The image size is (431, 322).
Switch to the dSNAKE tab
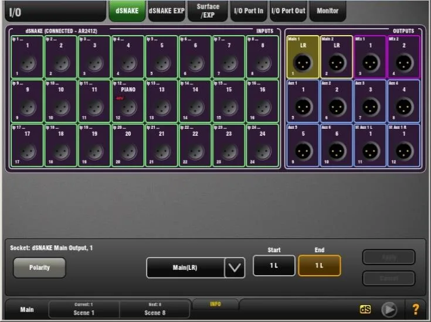tap(127, 11)
